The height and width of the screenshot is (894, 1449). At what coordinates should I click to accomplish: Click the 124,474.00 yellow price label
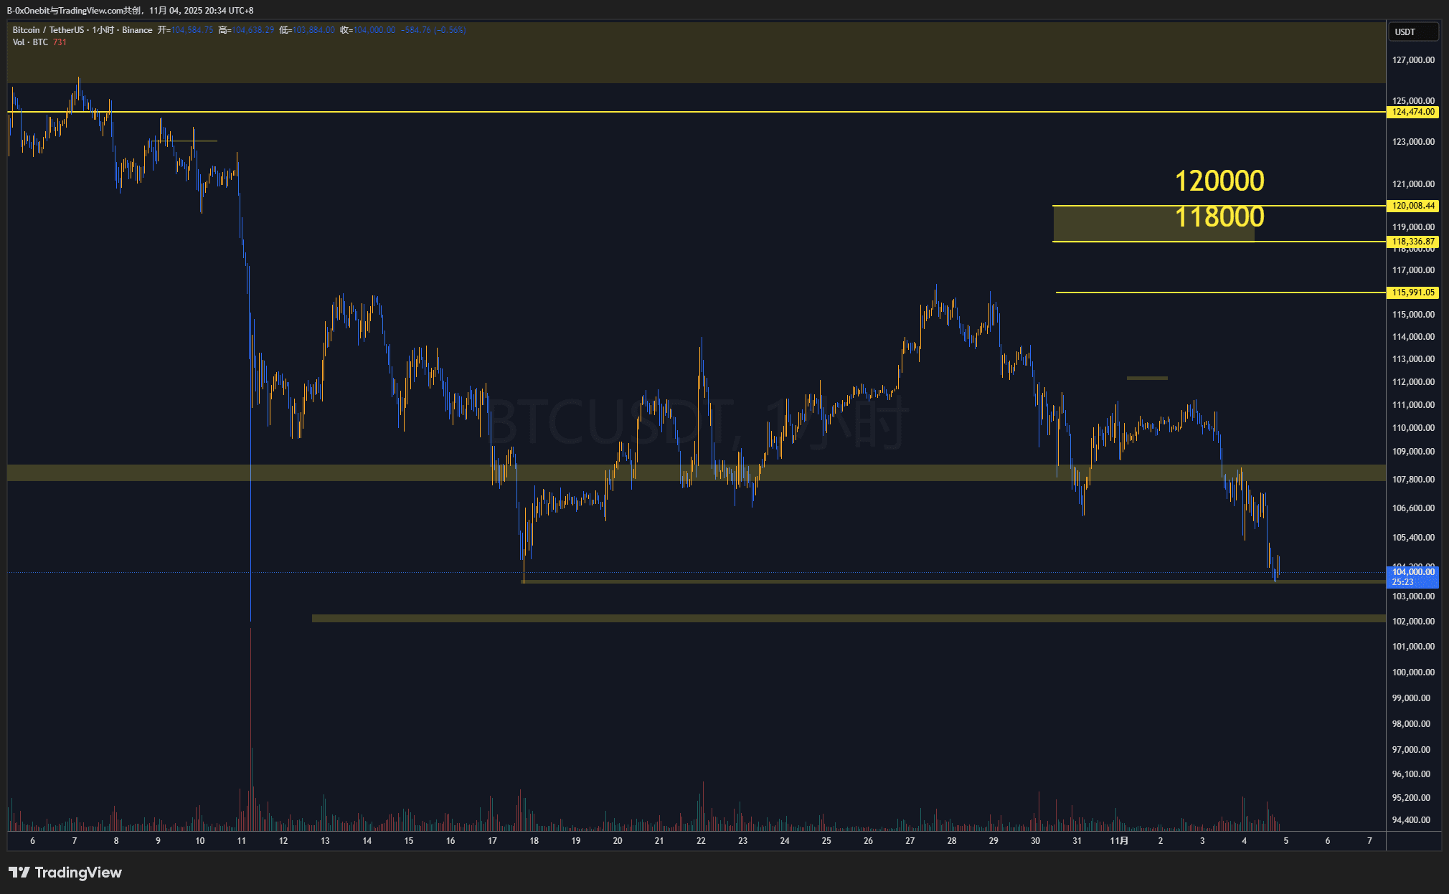(x=1412, y=112)
